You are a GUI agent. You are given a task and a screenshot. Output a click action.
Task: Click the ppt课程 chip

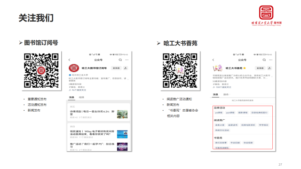(x=230, y=113)
